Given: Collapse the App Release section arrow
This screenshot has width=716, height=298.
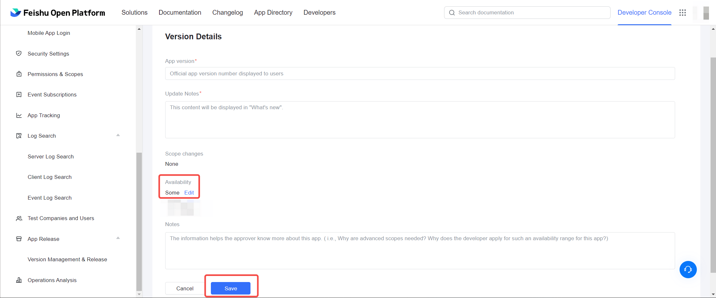Looking at the screenshot, I should point(118,238).
